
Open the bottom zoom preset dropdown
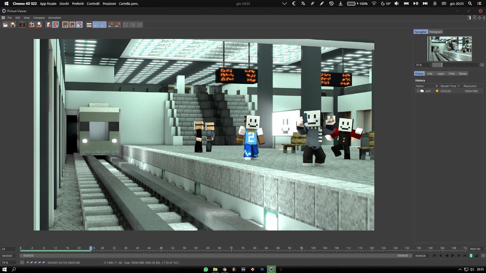point(22,262)
